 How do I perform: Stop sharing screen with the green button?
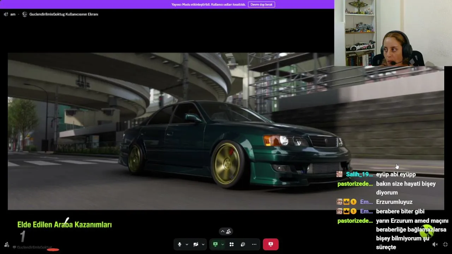tap(215, 244)
